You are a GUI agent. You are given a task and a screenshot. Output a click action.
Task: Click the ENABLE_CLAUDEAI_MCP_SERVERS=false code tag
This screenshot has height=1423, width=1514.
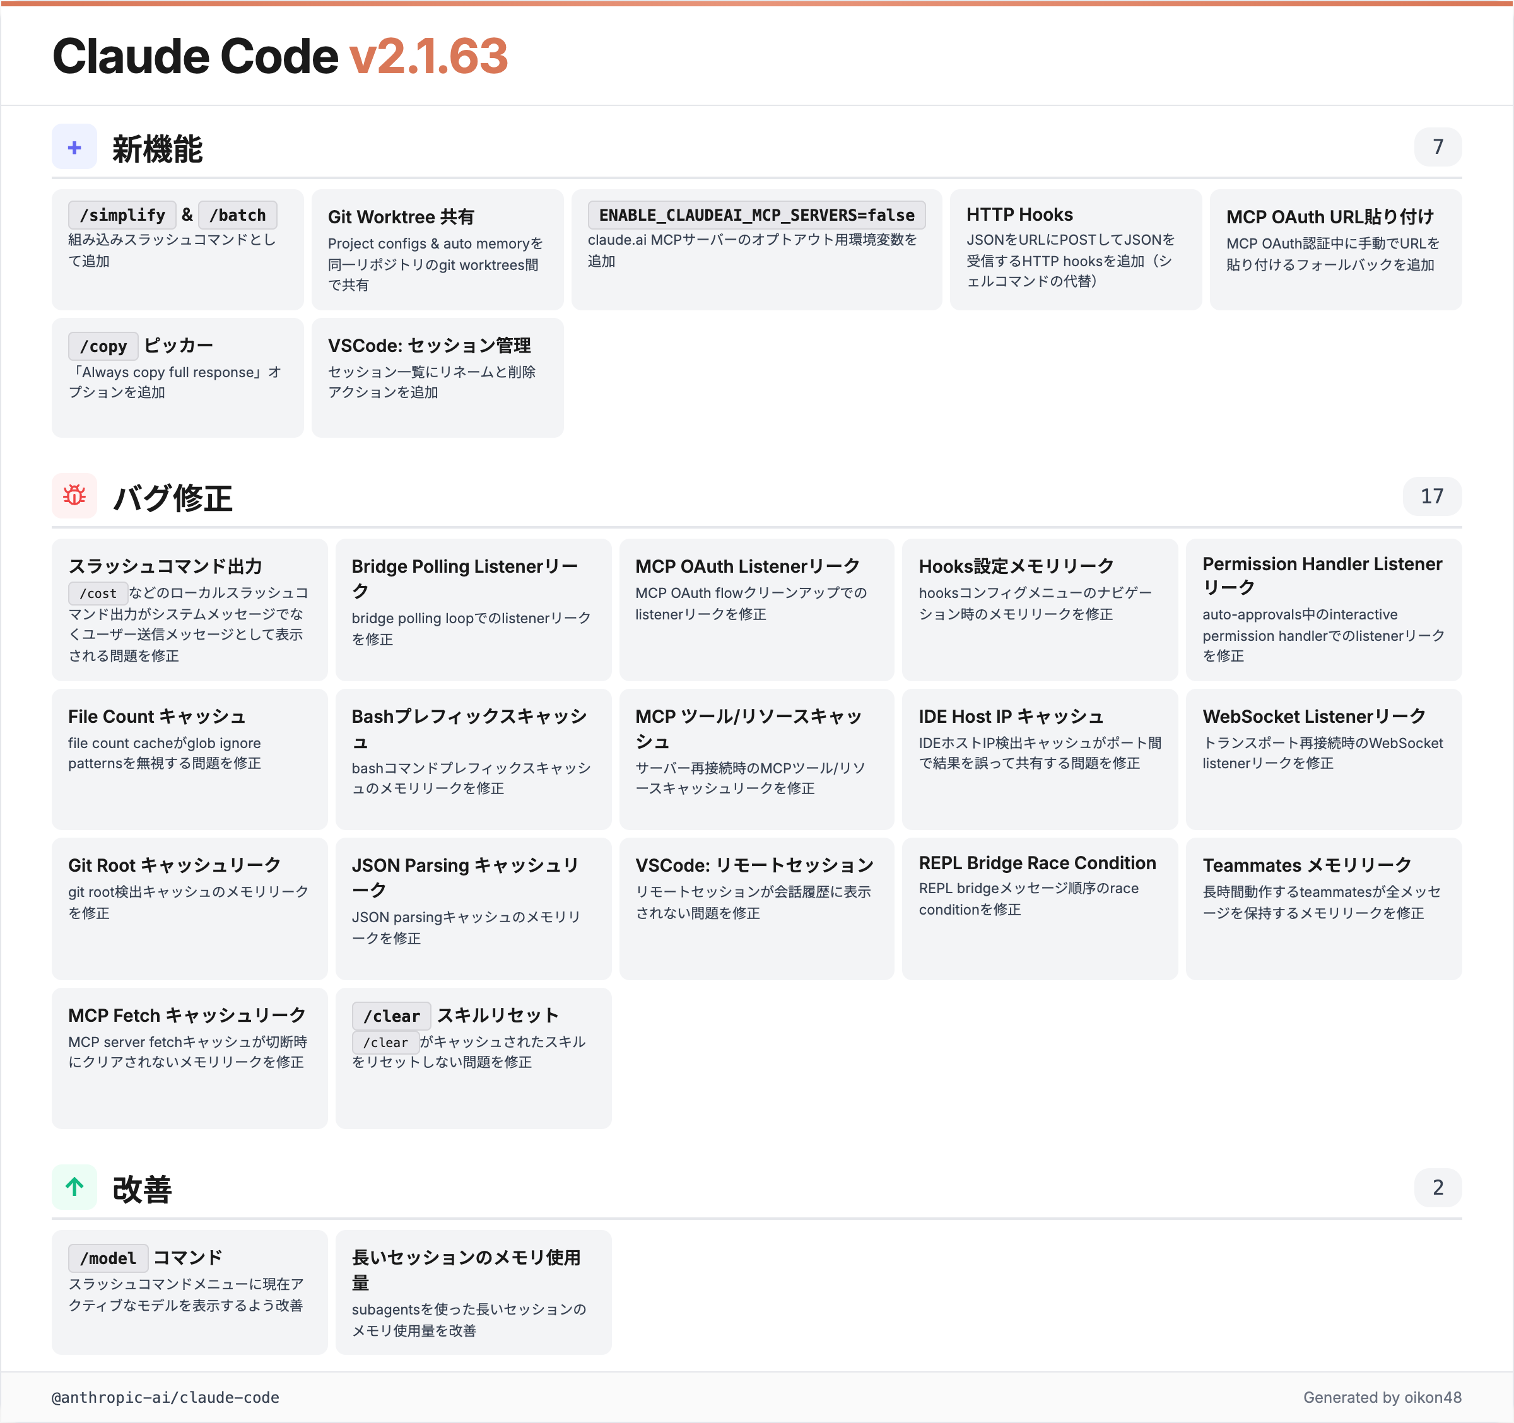click(756, 214)
